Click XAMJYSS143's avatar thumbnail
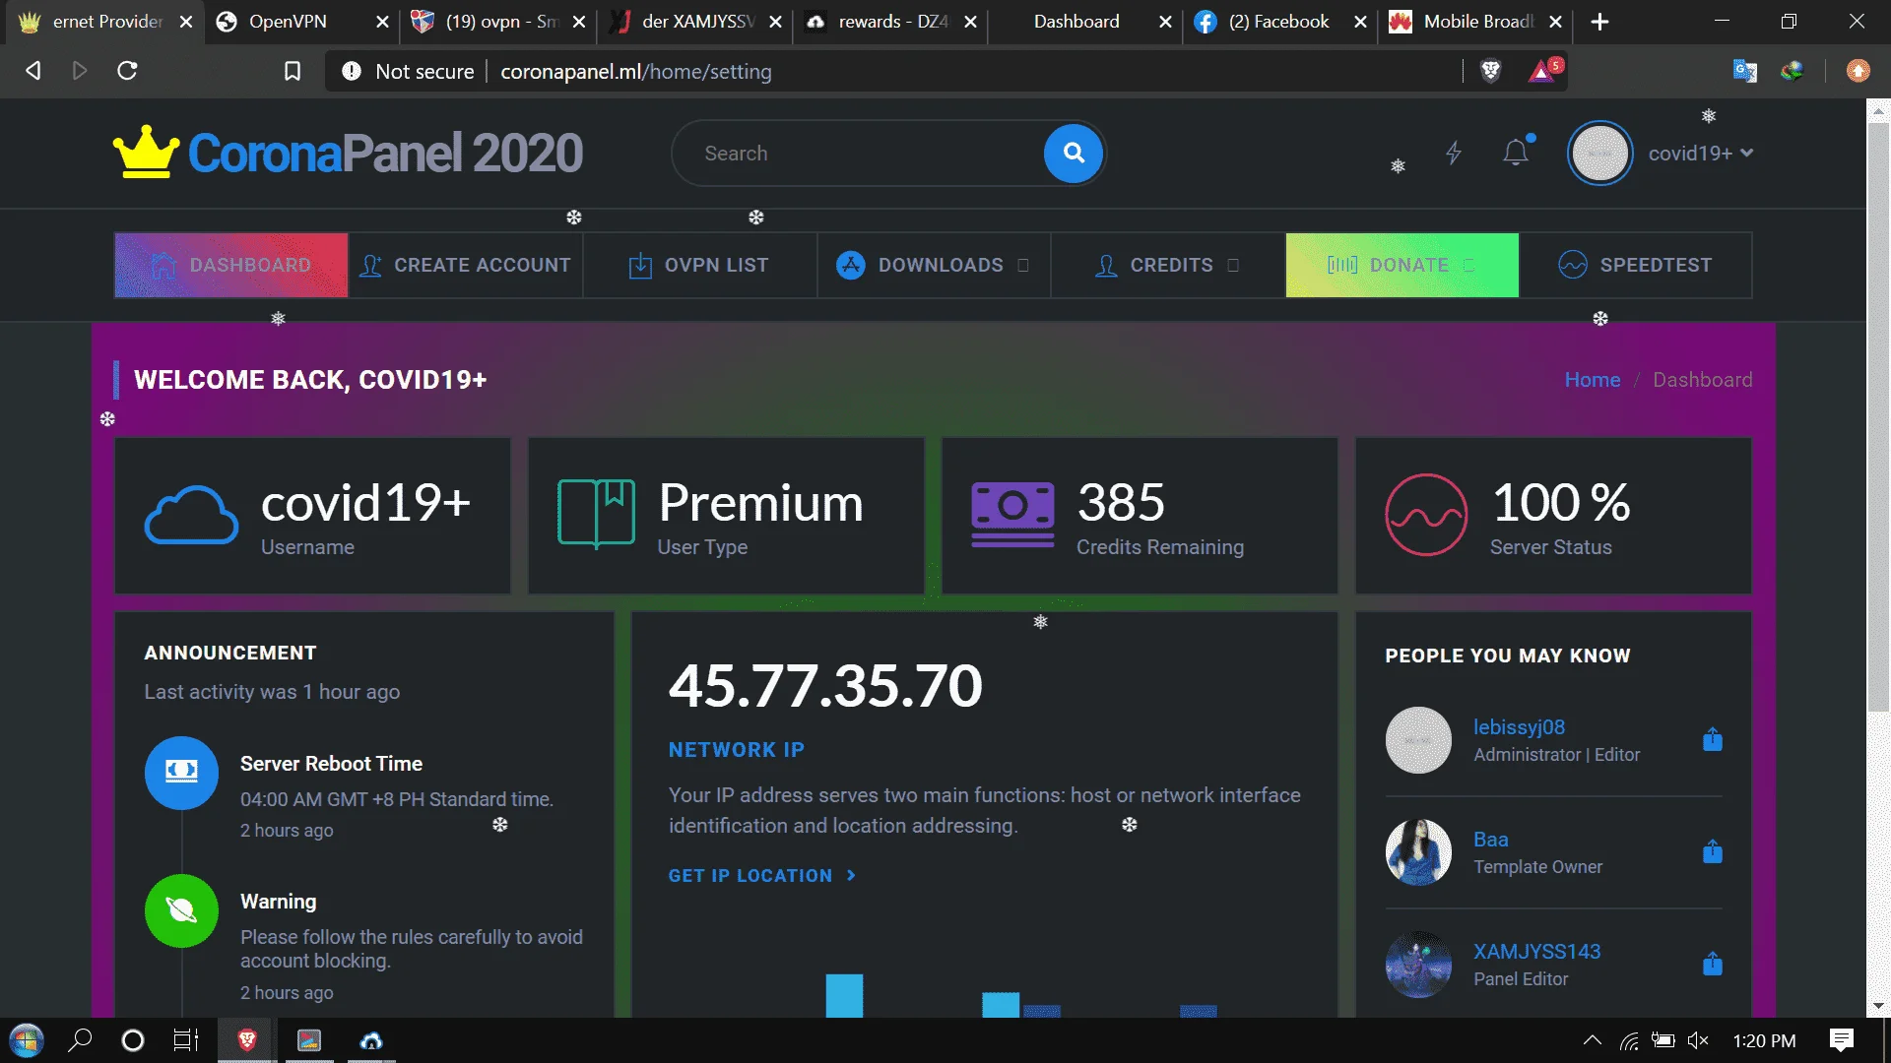The image size is (1891, 1063). 1418,965
